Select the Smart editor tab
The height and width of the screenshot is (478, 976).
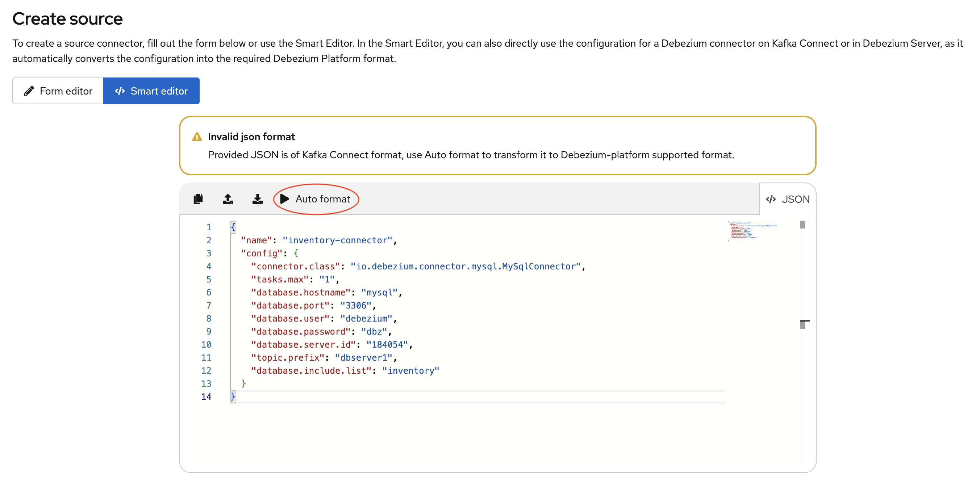(x=151, y=91)
